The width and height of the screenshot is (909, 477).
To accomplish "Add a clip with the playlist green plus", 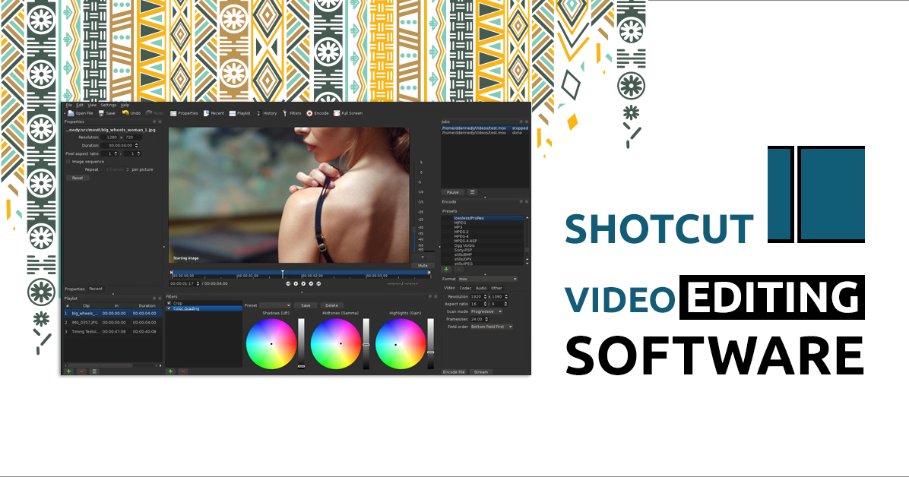I will click(x=68, y=371).
